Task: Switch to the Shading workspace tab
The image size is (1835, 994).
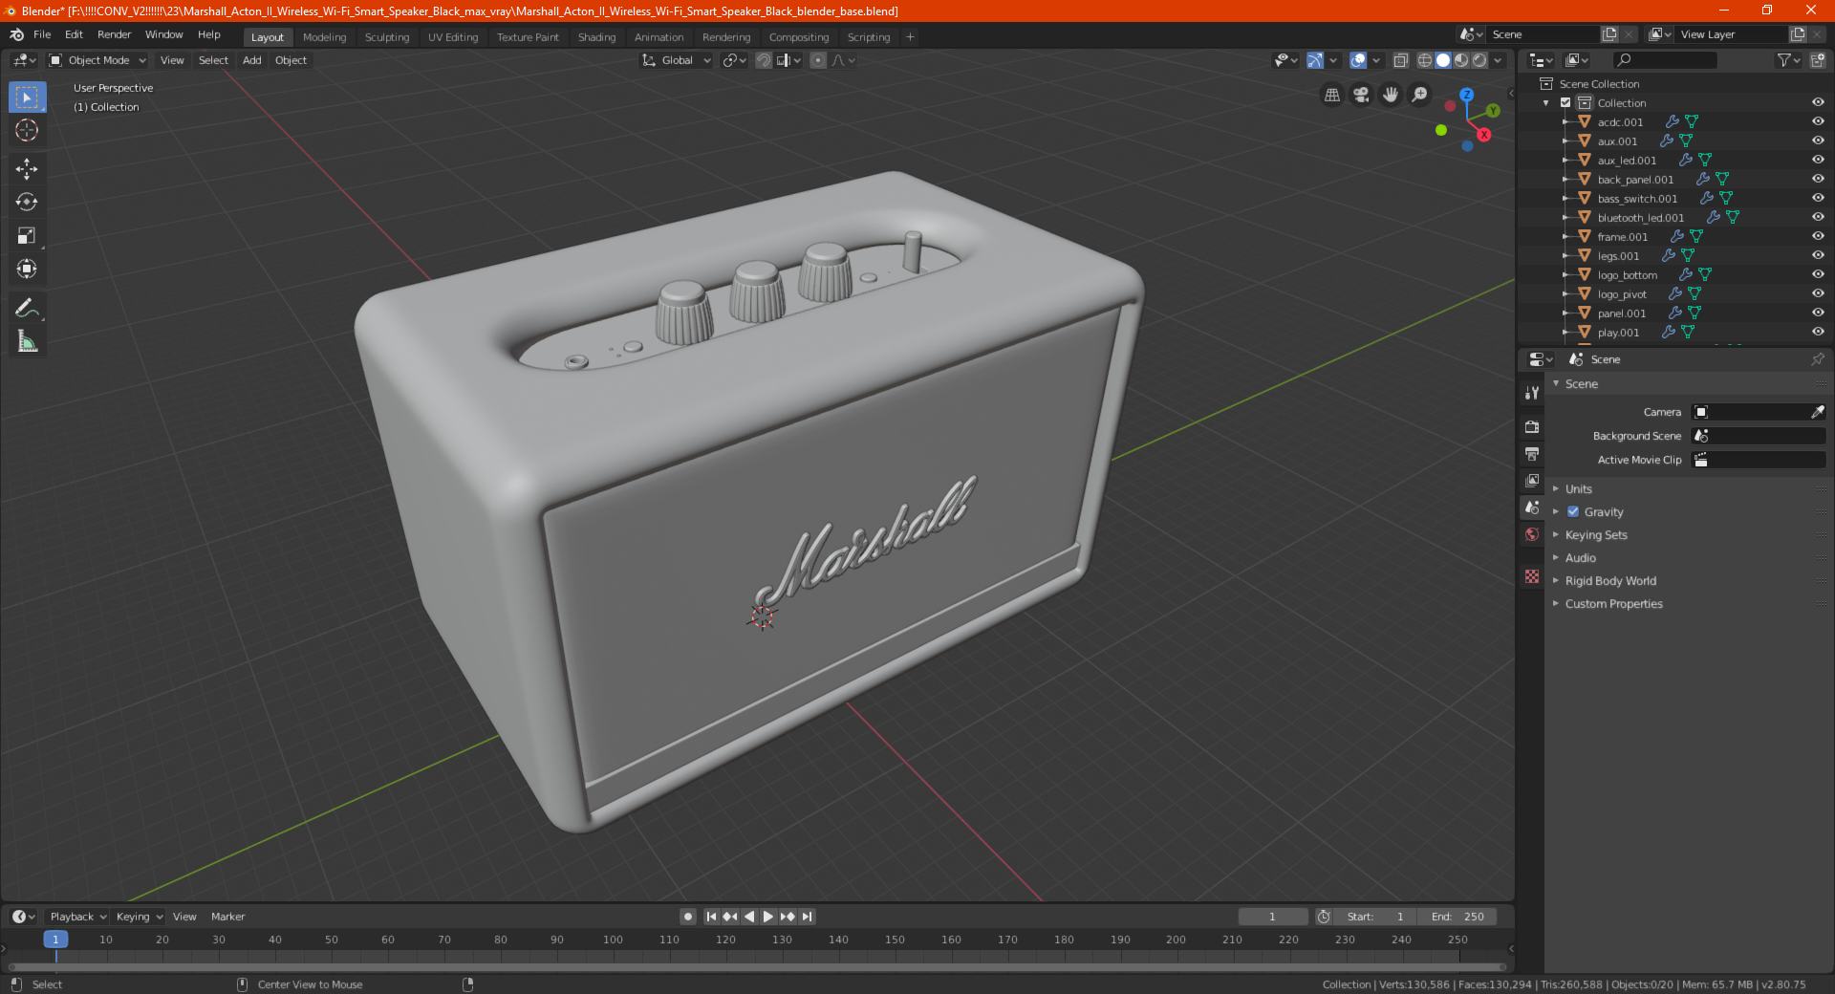Action: (x=596, y=37)
